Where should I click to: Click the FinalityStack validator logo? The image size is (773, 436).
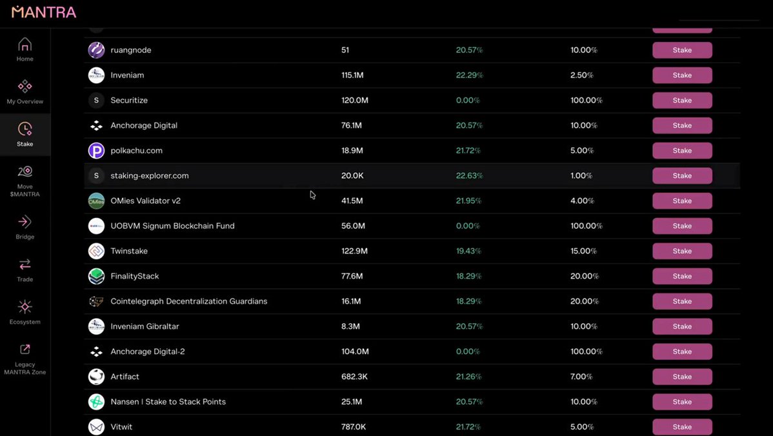point(96,276)
